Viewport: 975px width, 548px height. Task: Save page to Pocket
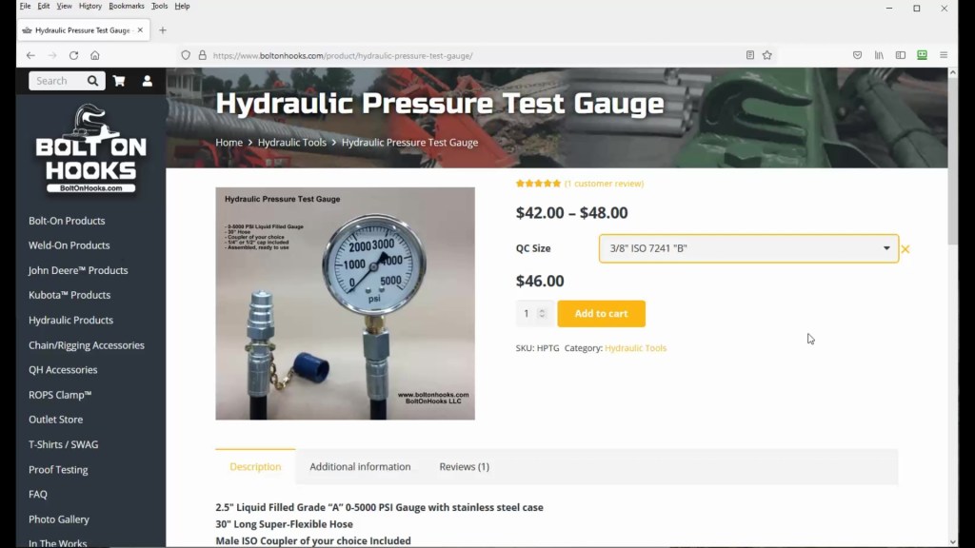click(x=858, y=55)
